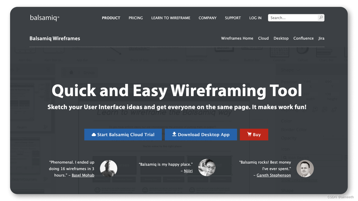Select the Cloud sub-navigation link
358x201 pixels.
[x=263, y=38]
